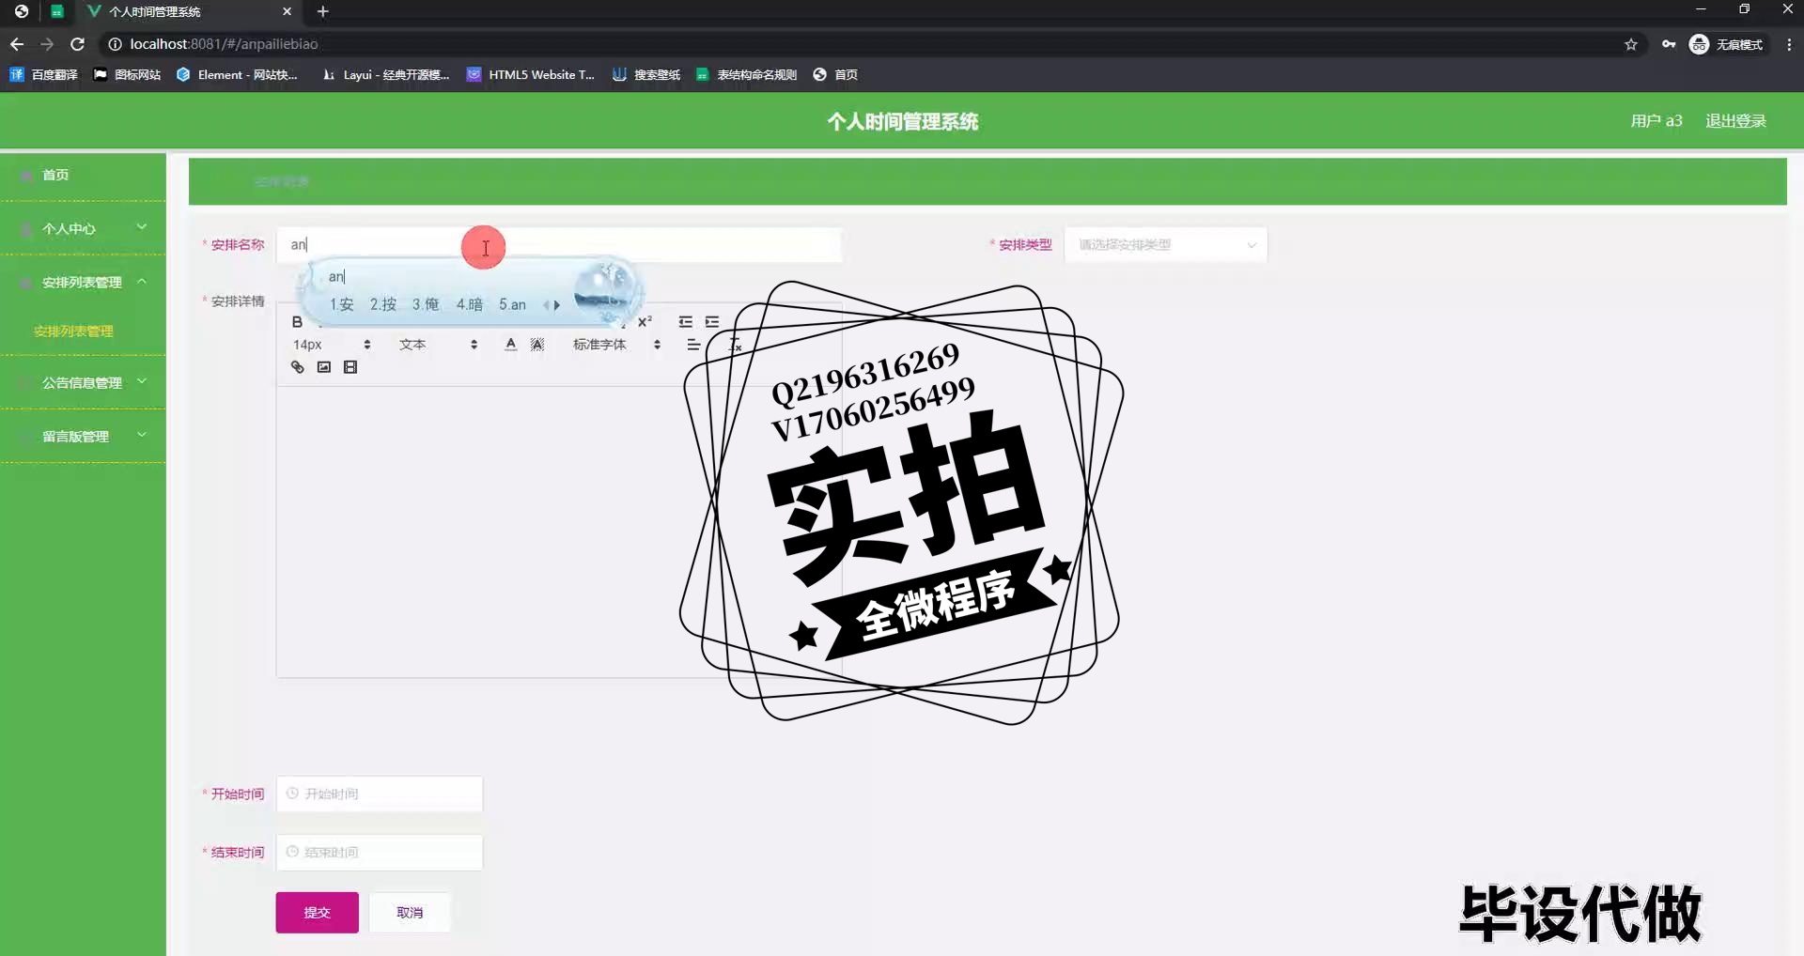Apply superscript formatting
The width and height of the screenshot is (1804, 956).
pos(645,322)
